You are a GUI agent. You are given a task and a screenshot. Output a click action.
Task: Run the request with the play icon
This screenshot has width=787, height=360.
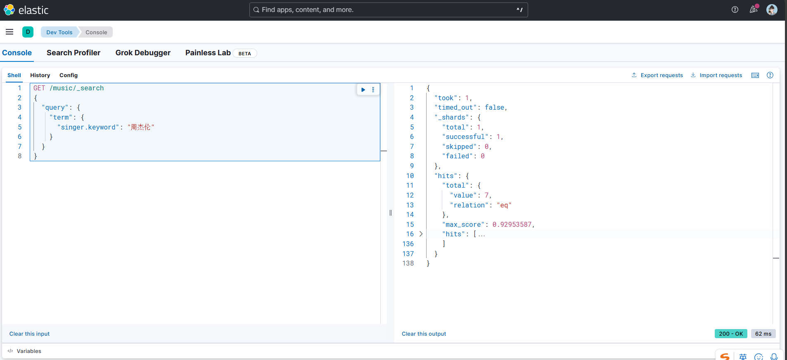[363, 89]
